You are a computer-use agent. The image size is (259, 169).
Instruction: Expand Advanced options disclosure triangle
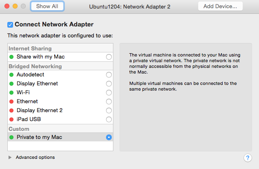pyautogui.click(x=10, y=158)
